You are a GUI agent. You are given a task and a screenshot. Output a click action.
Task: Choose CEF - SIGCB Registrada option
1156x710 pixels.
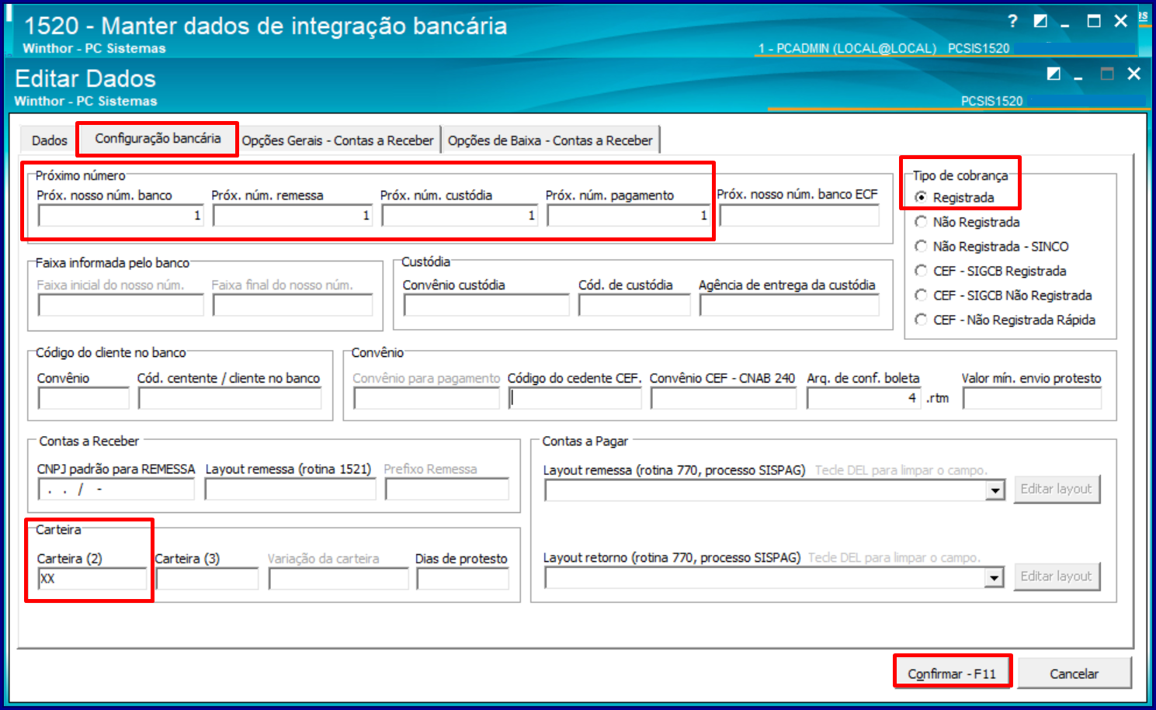click(x=991, y=271)
